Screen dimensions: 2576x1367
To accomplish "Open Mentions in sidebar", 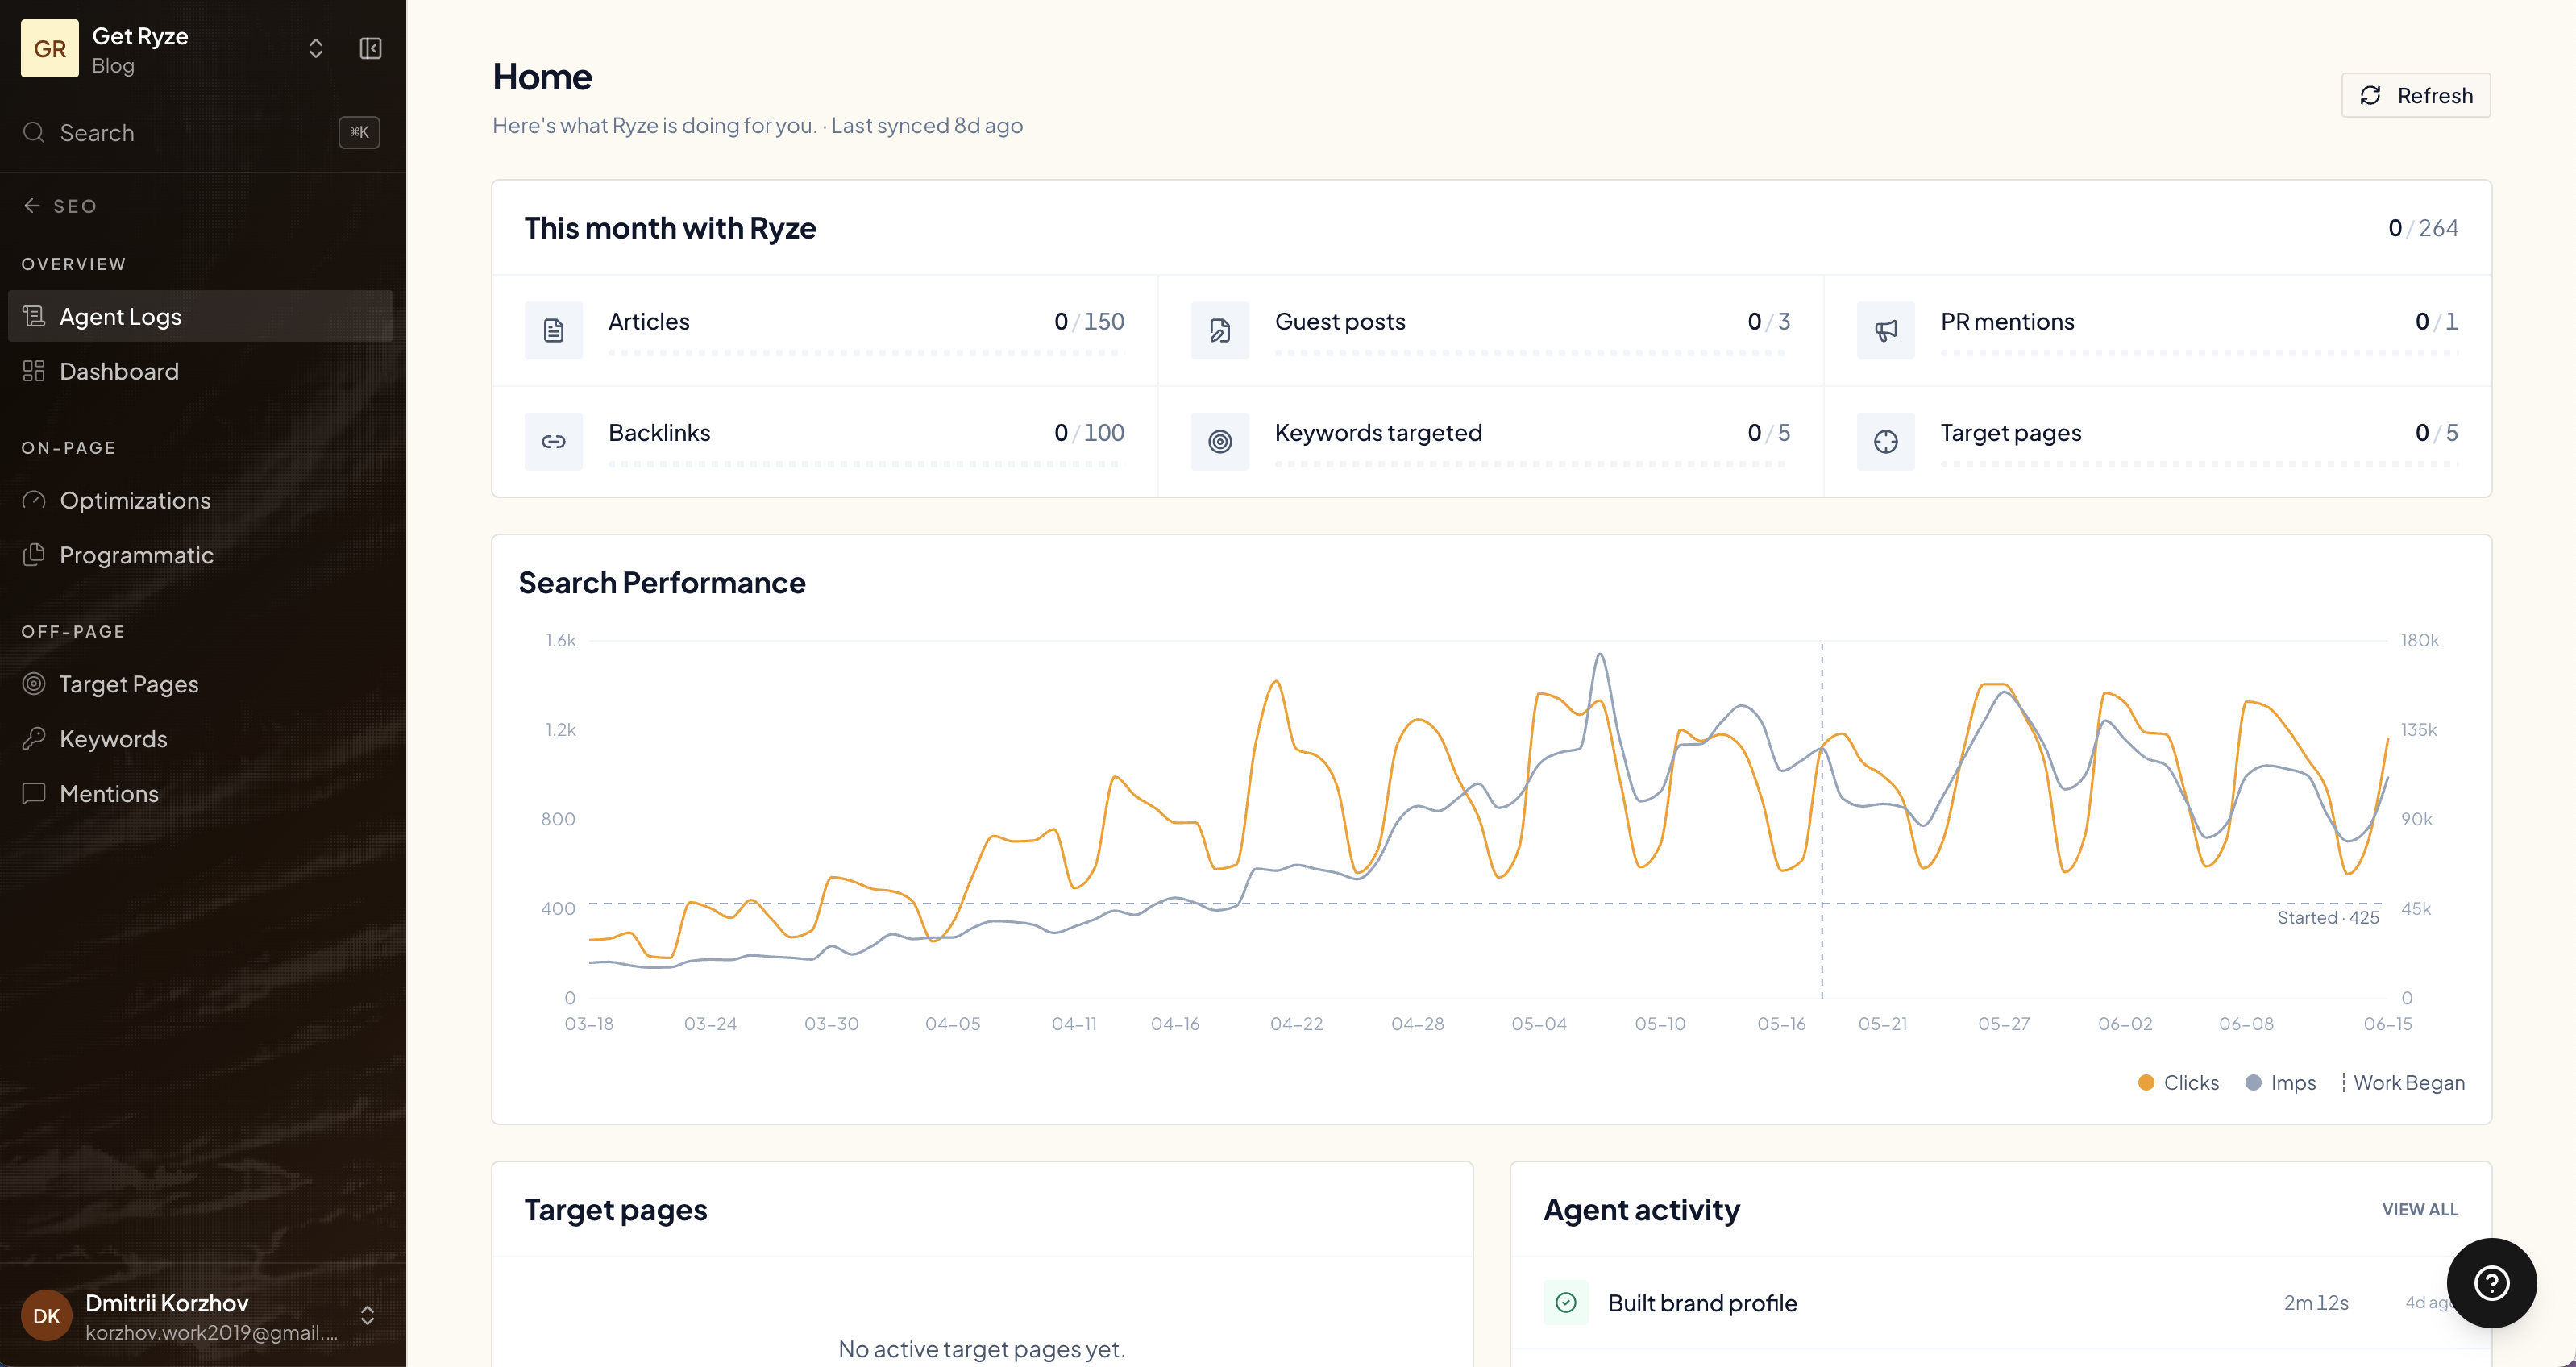I will click(x=200, y=793).
